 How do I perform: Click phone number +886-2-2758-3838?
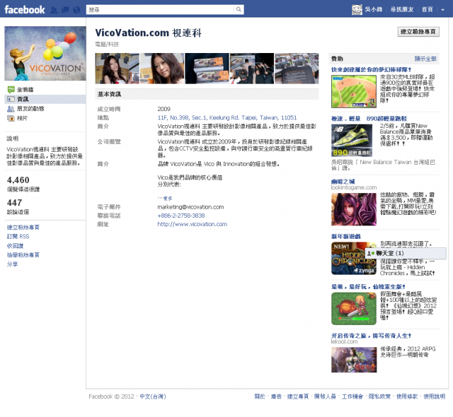tap(181, 216)
